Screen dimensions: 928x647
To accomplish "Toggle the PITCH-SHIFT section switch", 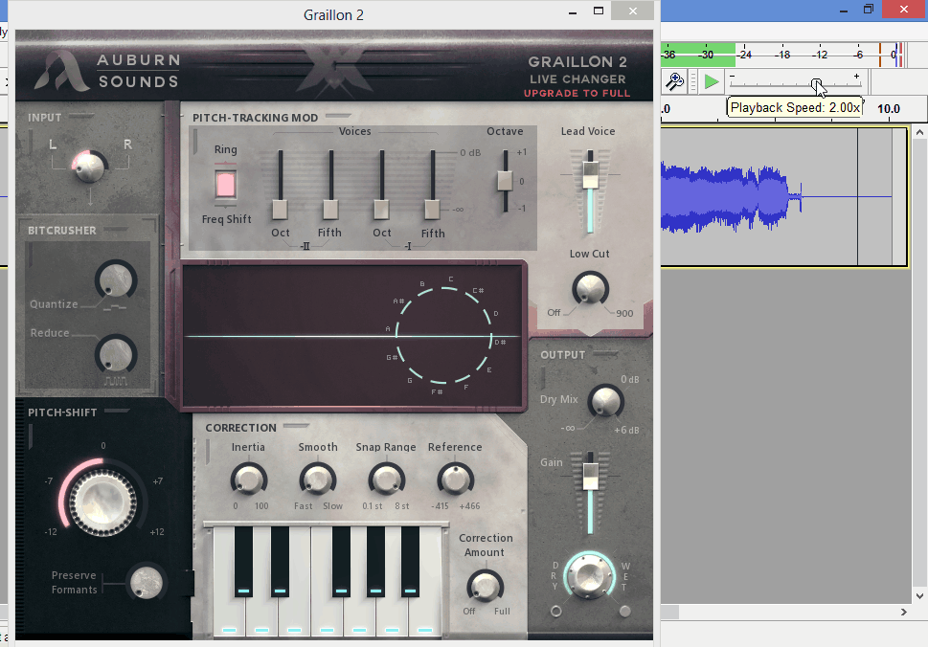I will pyautogui.click(x=116, y=412).
